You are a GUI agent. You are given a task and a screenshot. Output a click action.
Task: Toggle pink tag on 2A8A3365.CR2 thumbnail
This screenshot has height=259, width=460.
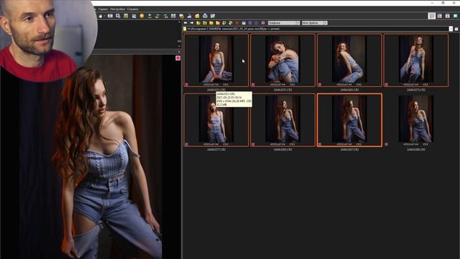tap(320, 85)
